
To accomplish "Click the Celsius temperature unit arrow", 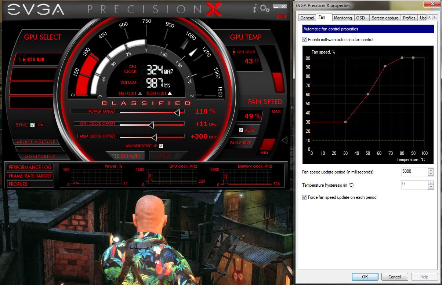I will (x=235, y=52).
